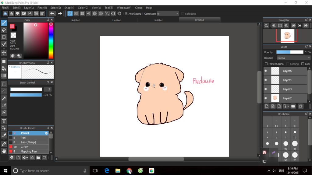312x175 pixels.
Task: Click the hue color strip
Action: (51, 40)
